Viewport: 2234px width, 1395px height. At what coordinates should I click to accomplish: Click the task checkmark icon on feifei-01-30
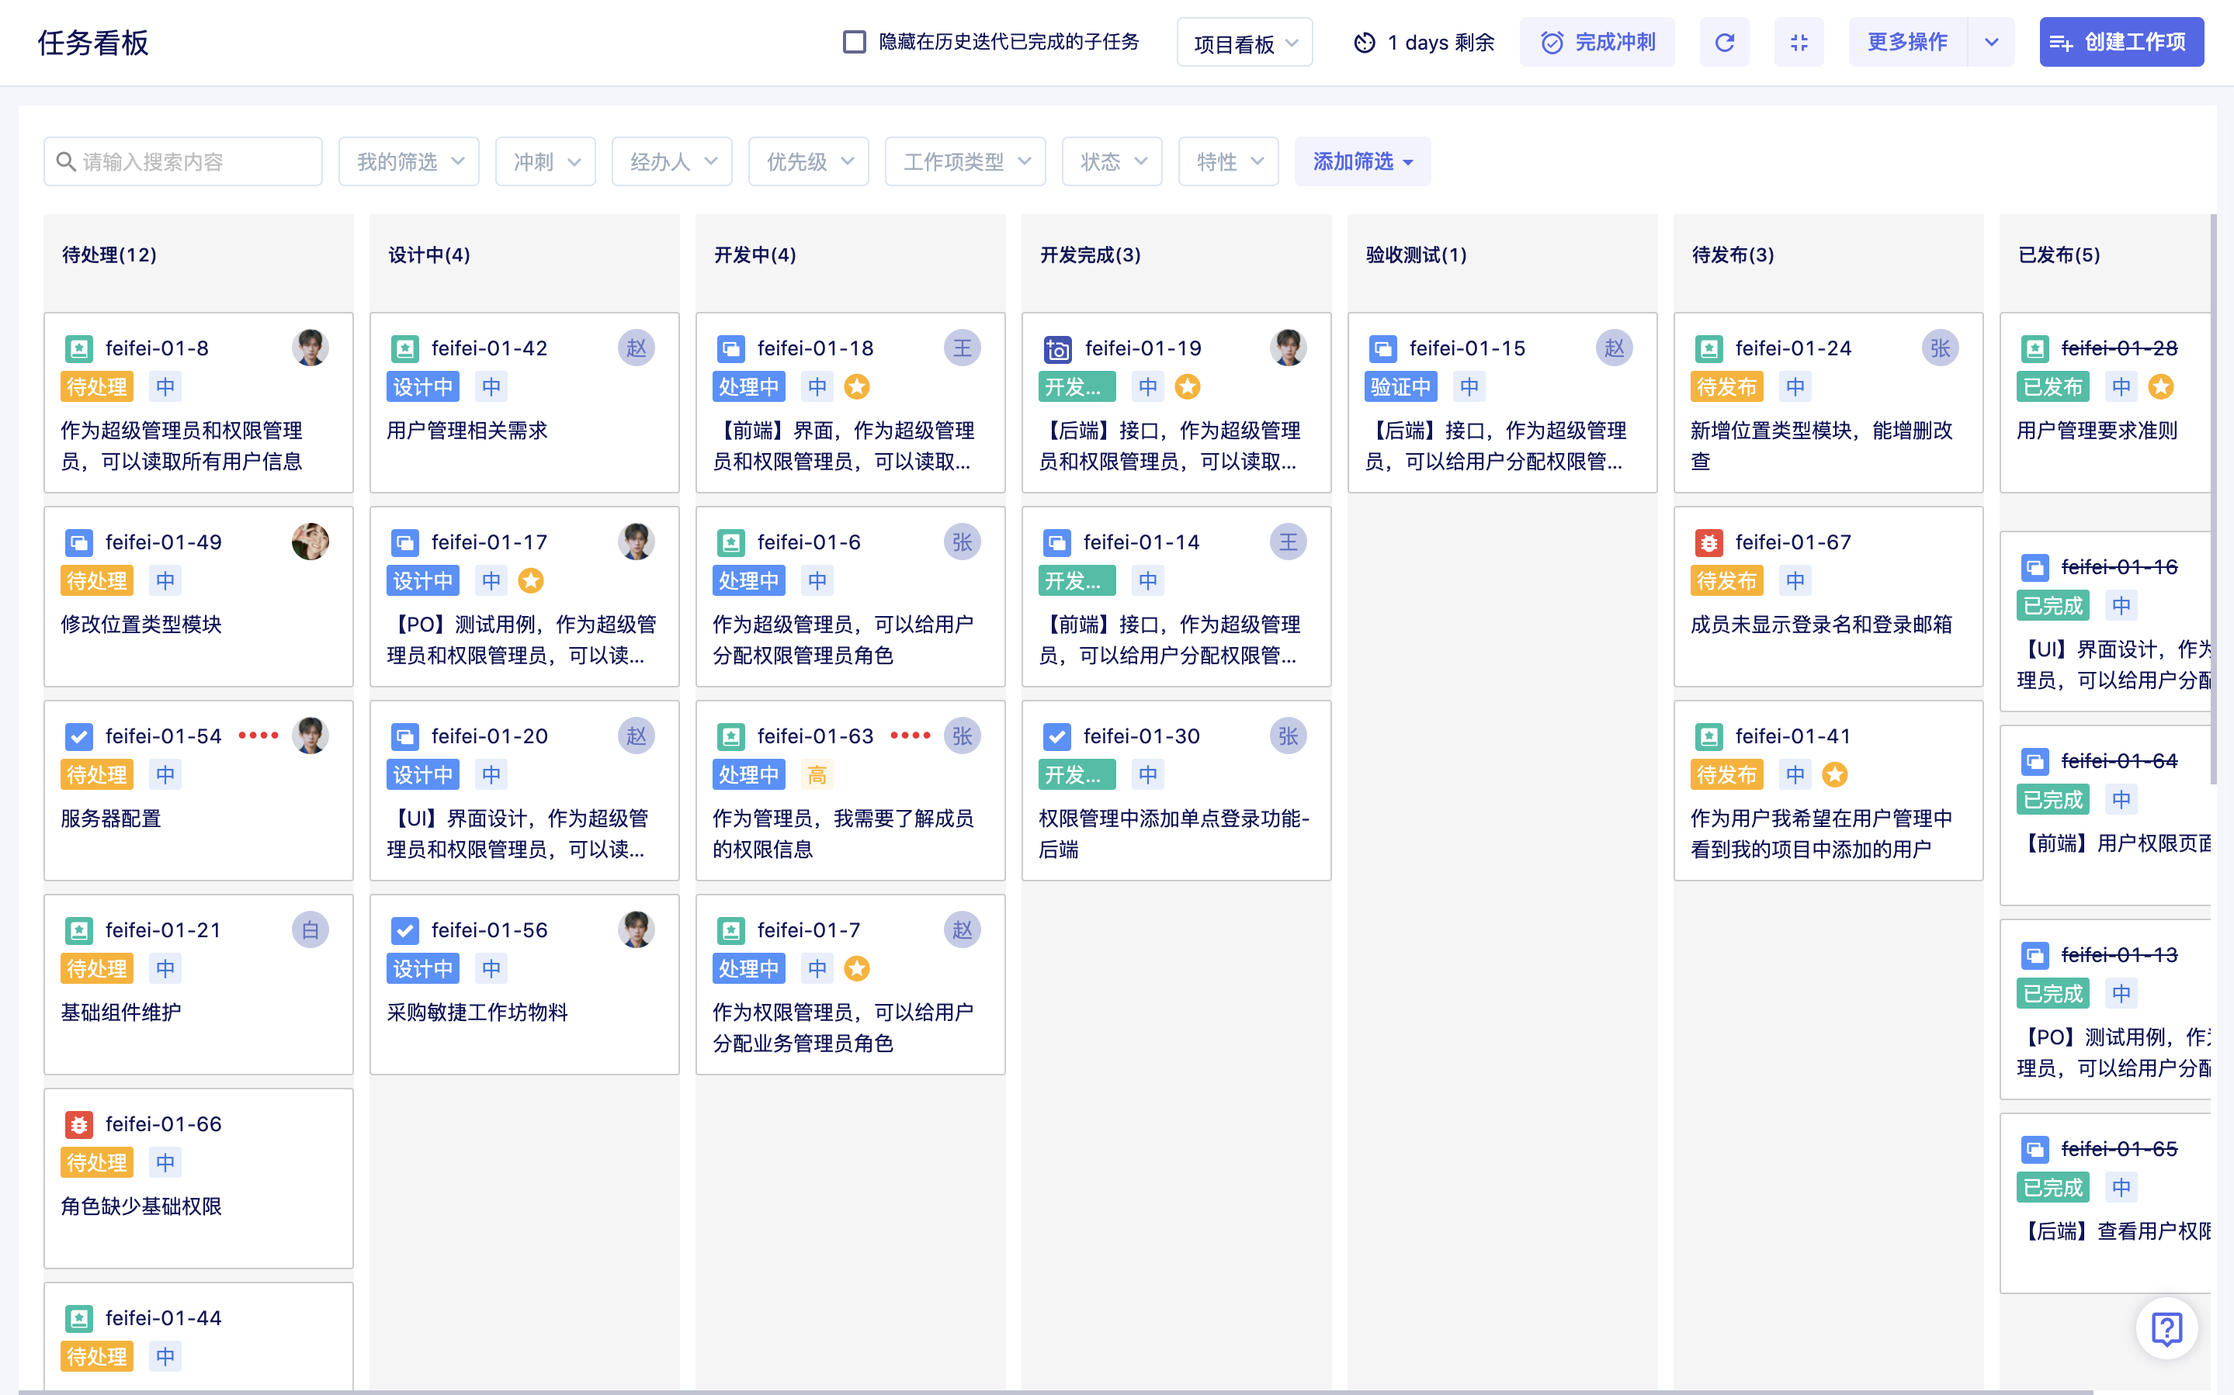click(x=1056, y=736)
